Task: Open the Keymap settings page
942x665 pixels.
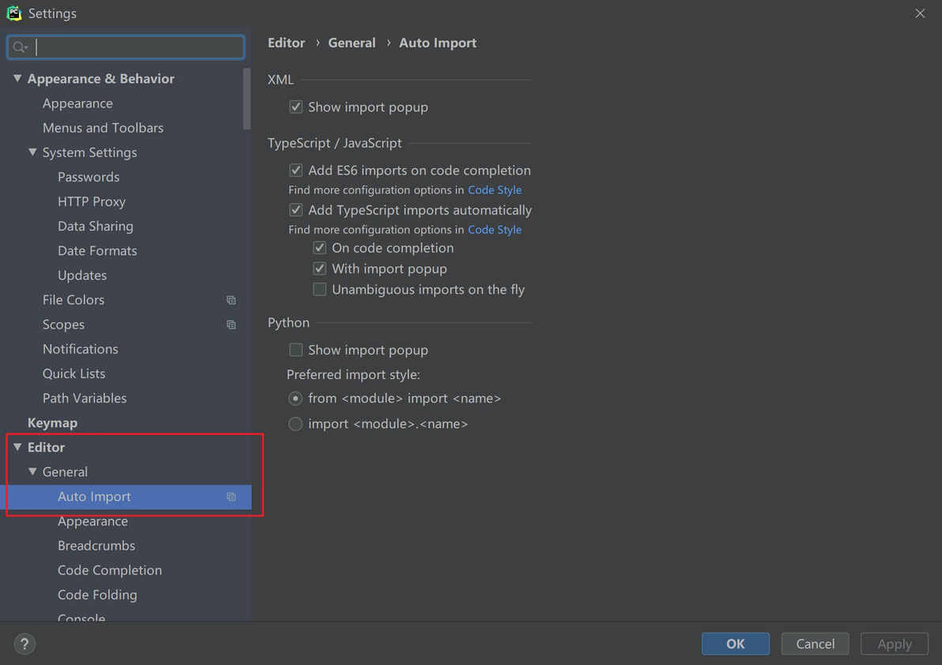Action: [x=52, y=423]
